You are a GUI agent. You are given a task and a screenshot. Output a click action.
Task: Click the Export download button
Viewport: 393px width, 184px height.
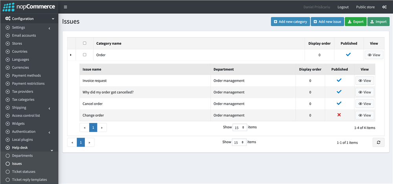click(356, 22)
